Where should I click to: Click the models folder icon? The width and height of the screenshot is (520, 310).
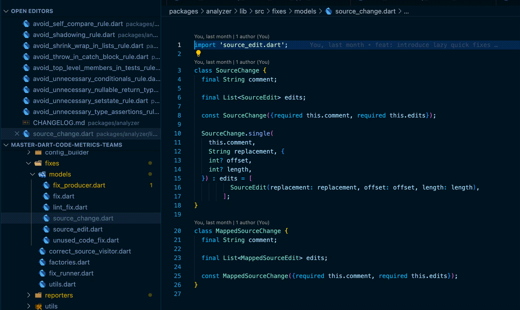coord(42,174)
